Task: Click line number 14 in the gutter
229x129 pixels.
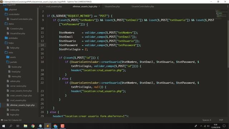Action: (42, 45)
